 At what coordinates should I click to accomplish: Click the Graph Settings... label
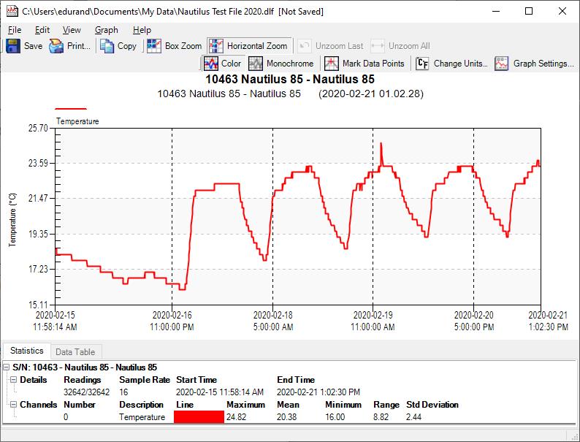click(x=543, y=64)
